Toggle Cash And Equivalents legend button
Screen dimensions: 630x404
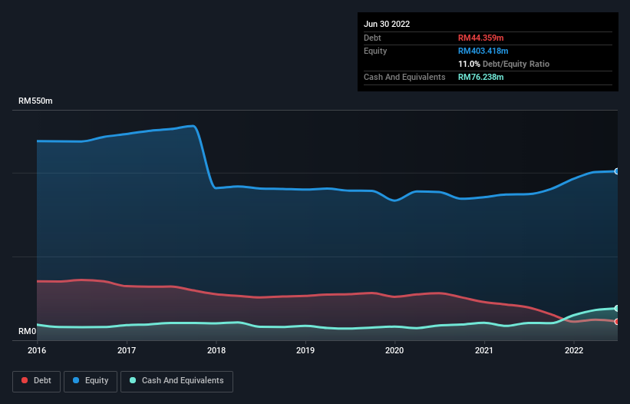pos(176,381)
